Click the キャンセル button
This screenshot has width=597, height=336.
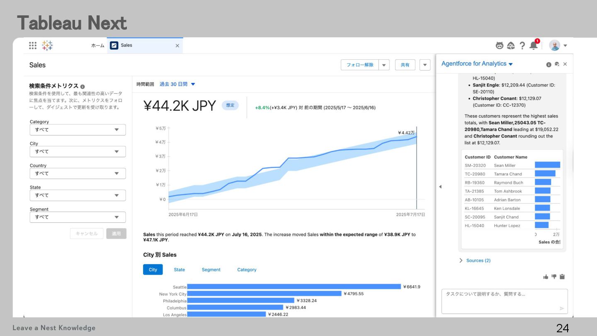tap(87, 234)
